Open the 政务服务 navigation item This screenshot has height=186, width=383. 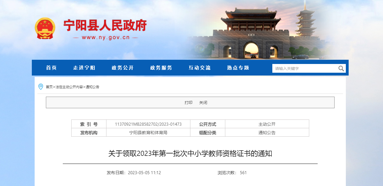click(161, 68)
